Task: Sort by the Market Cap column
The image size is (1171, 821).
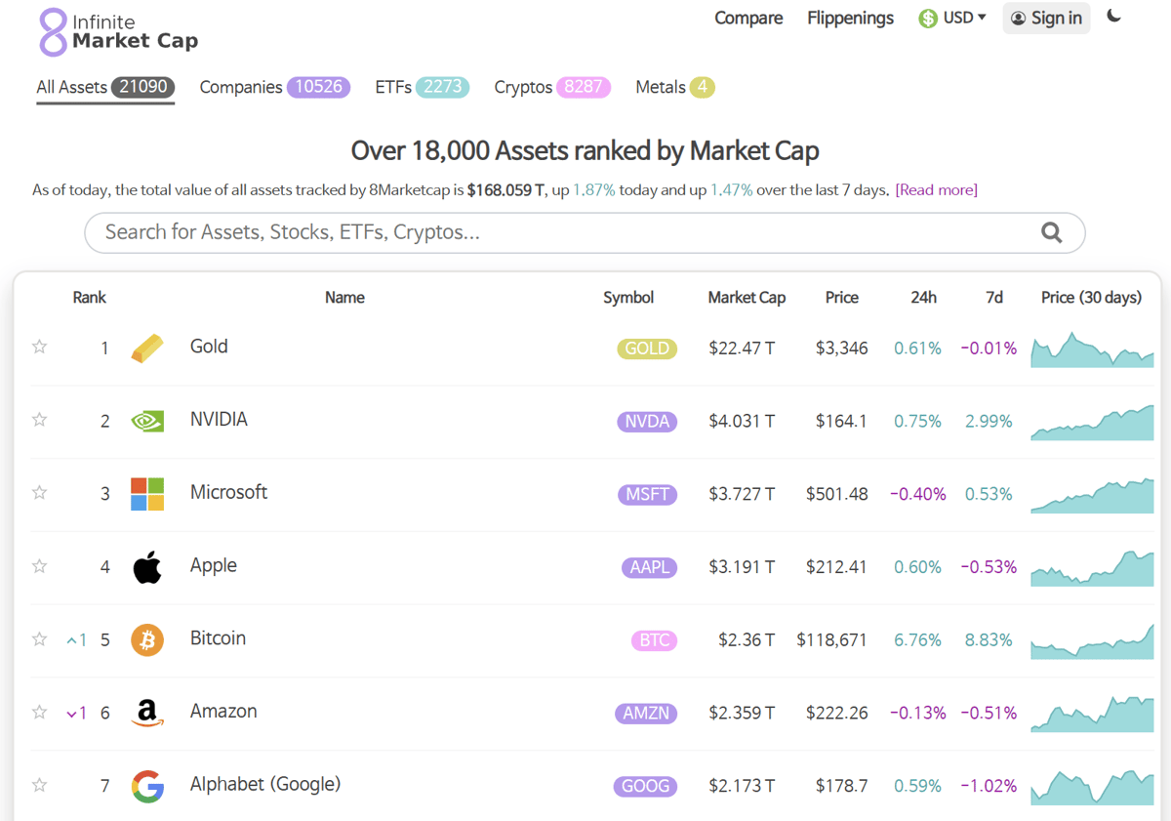Action: (747, 298)
